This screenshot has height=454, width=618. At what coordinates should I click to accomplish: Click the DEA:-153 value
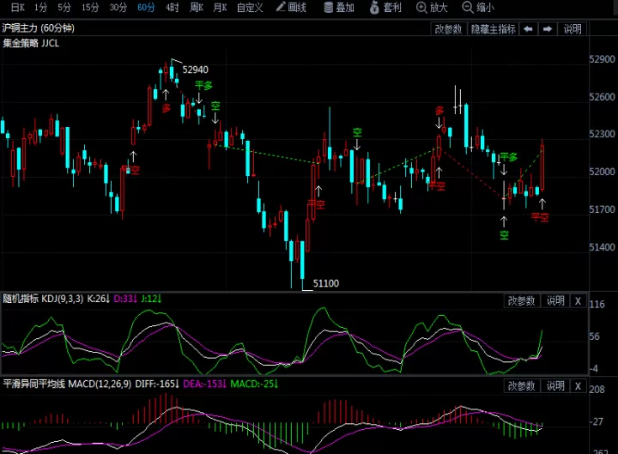[205, 384]
